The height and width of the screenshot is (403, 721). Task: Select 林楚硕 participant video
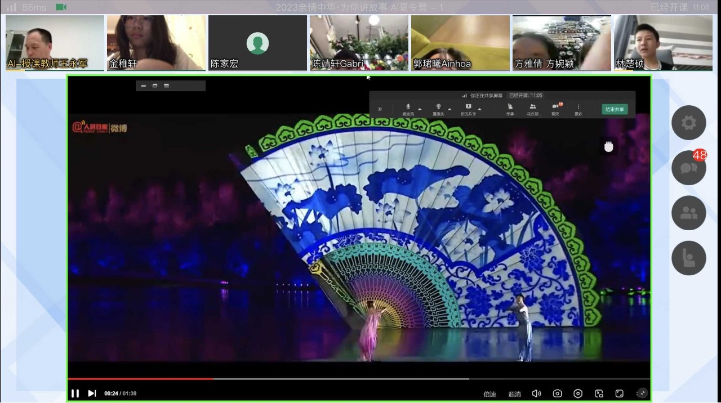[x=663, y=43]
